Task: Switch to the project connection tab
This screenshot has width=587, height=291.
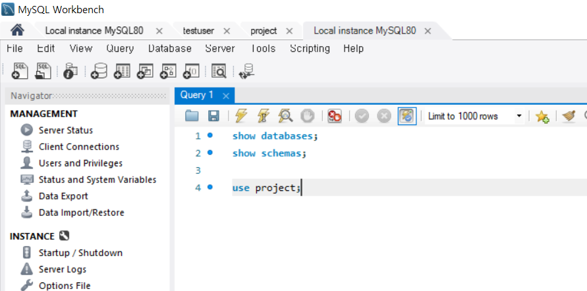Action: tap(264, 31)
